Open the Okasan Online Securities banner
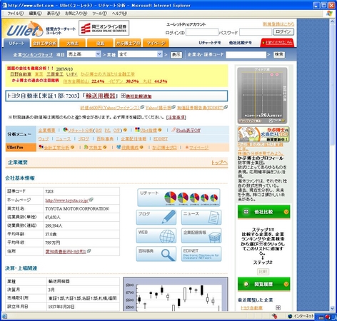This screenshot has height=321, width=337. pyautogui.click(x=104, y=28)
